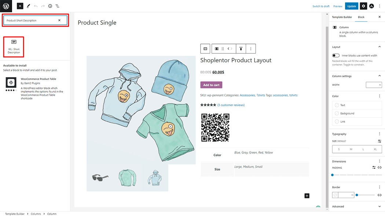
Task: Click the WordPress logo icon
Action: [x=6, y=6]
